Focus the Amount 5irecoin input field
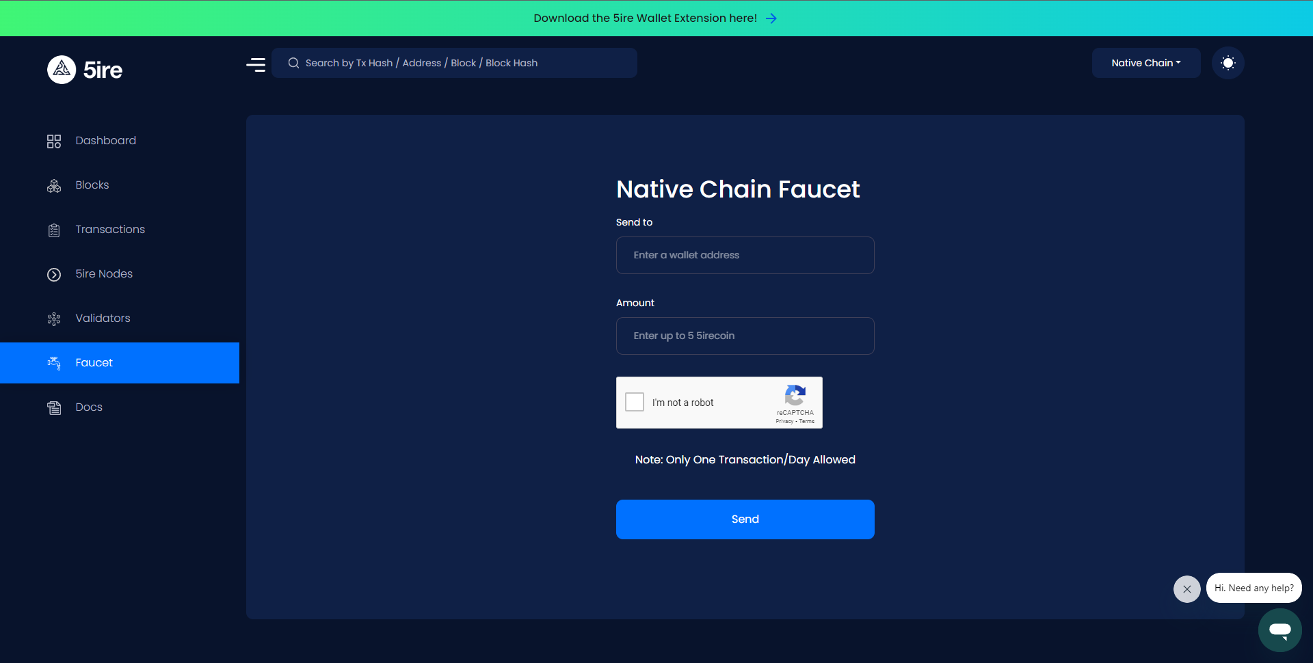This screenshot has height=663, width=1313. [745, 336]
